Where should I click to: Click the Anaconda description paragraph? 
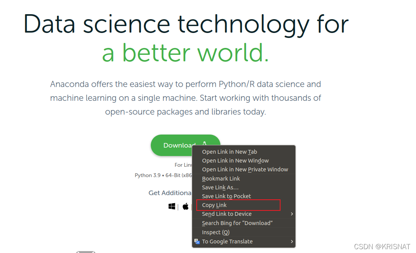point(186,98)
